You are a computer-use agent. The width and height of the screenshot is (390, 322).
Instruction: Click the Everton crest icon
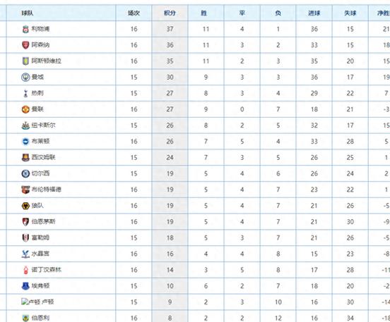pos(25,286)
